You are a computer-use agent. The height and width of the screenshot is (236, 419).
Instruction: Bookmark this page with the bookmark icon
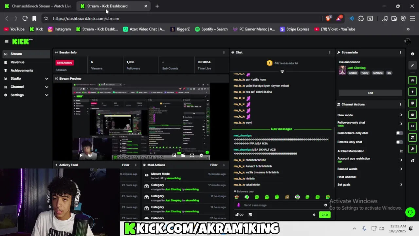pyautogui.click(x=34, y=19)
